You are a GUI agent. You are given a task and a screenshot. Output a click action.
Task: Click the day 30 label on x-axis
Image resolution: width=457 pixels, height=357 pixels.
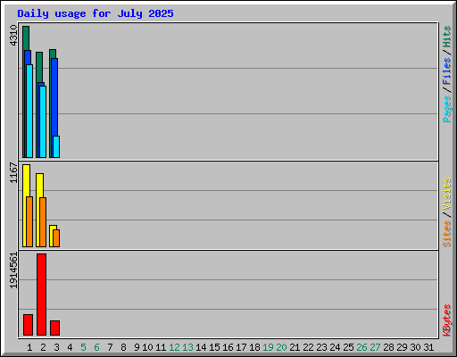click(x=415, y=347)
